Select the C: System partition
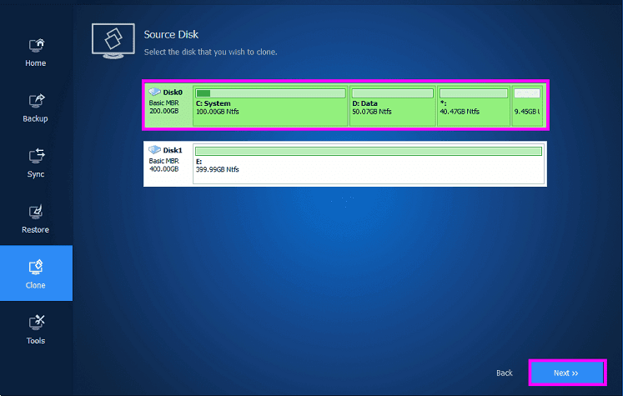 coord(270,106)
